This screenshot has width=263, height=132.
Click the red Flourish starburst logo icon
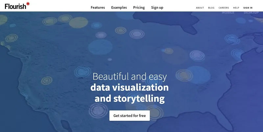point(28,4)
